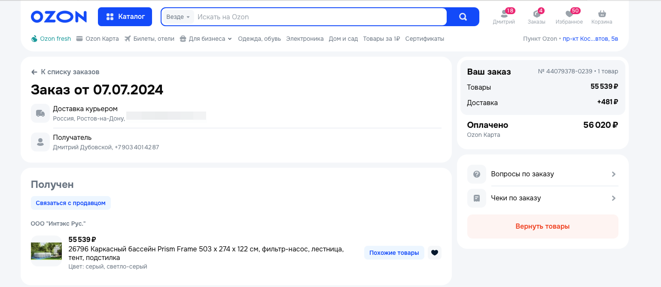
Task: Click Похожие товары button
Action: [394, 253]
